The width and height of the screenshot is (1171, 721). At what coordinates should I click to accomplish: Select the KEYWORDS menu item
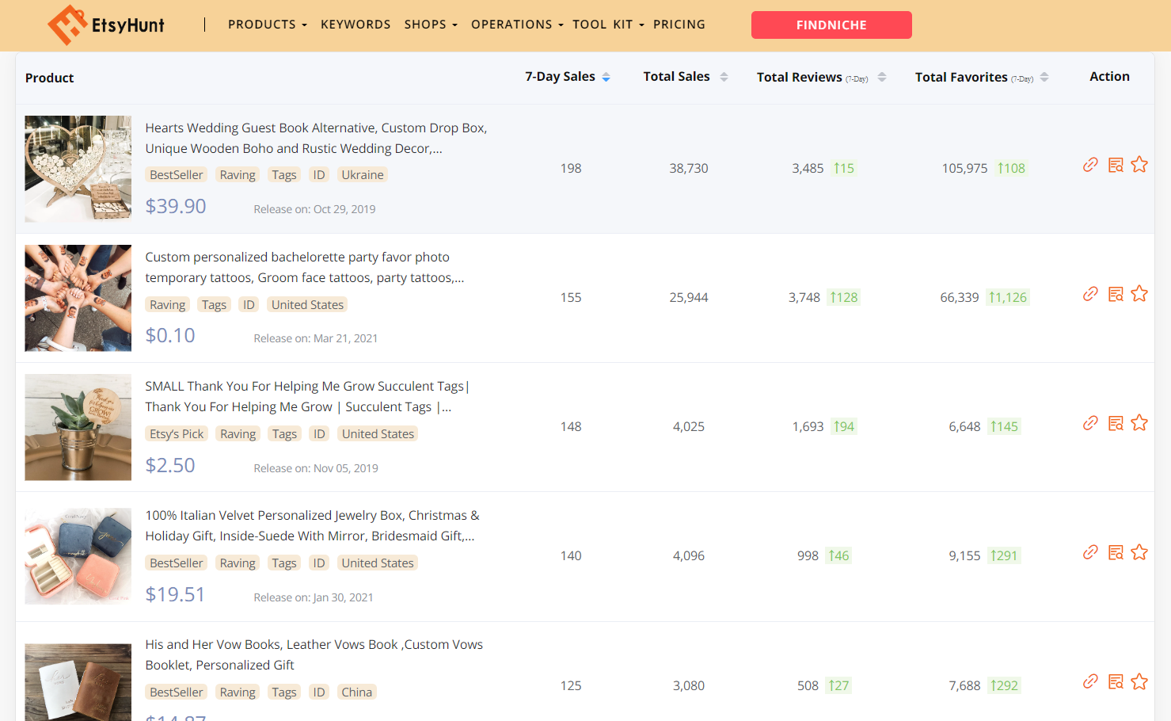pyautogui.click(x=355, y=25)
